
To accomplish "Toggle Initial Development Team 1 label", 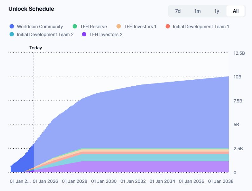I will (201, 27).
